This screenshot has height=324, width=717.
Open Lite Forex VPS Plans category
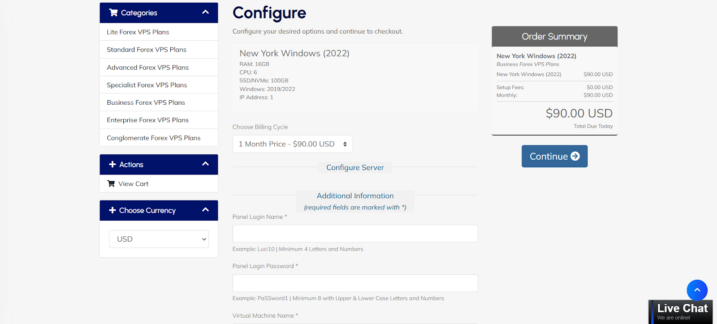159,32
